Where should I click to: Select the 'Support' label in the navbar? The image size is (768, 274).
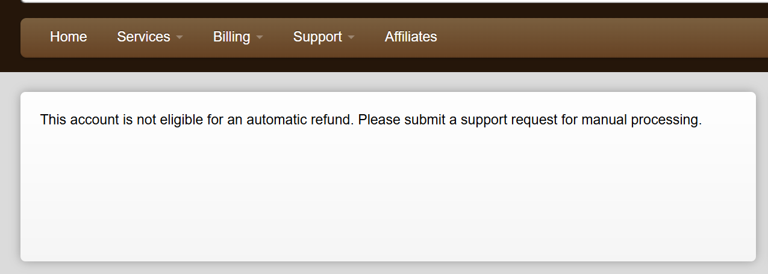(x=317, y=37)
